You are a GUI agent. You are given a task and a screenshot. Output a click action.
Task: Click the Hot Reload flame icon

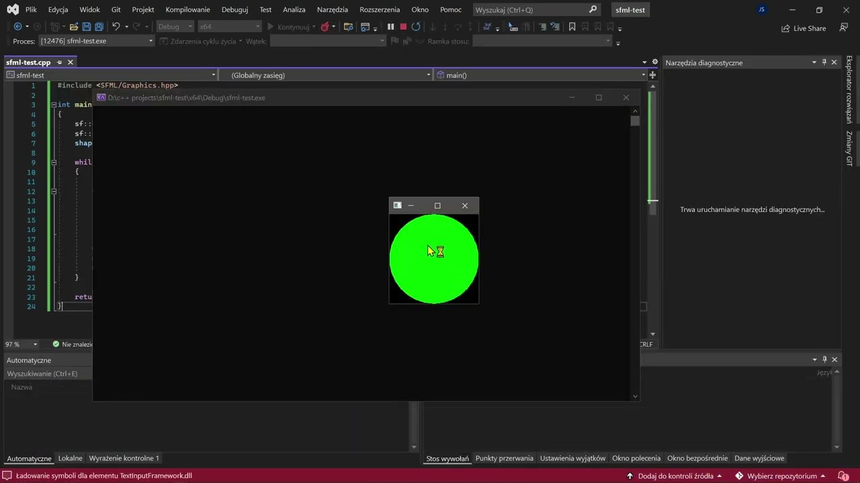(325, 27)
